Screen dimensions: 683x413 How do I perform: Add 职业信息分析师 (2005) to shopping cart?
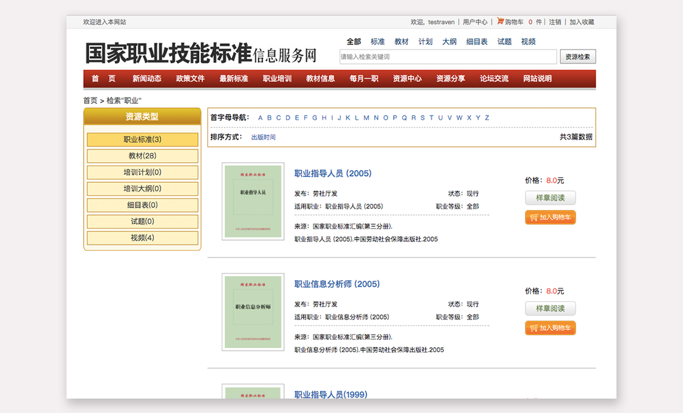point(550,328)
